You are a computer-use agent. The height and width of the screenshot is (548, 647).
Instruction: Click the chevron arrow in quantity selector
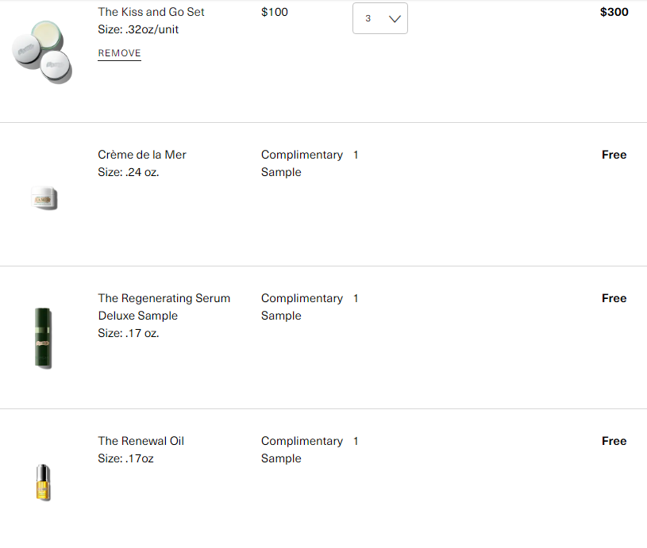(395, 18)
